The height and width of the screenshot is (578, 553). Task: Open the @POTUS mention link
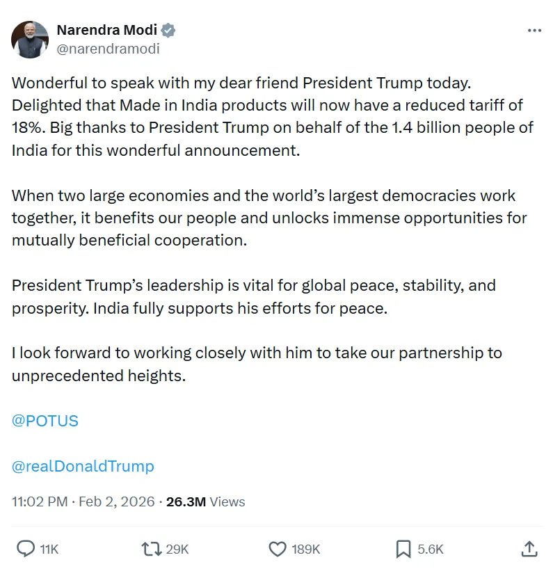coord(45,420)
